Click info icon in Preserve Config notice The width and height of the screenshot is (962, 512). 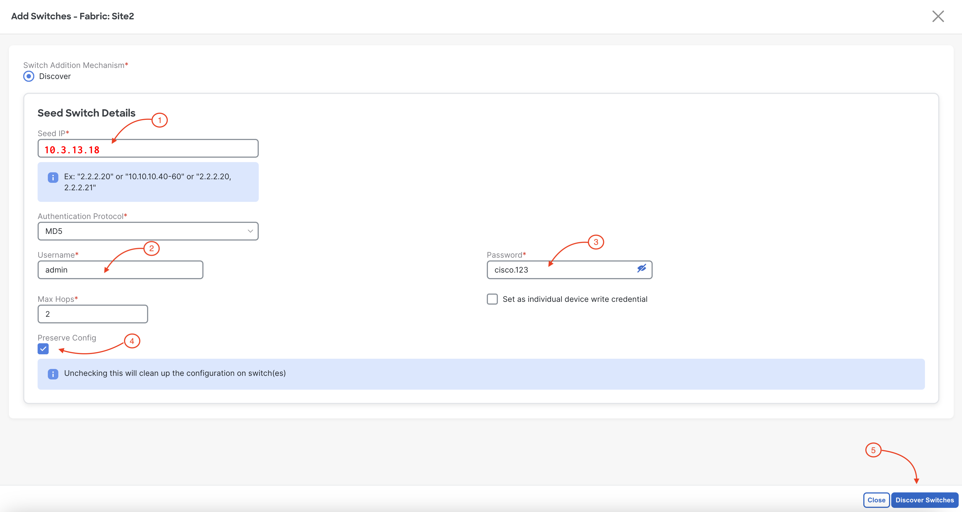pos(53,374)
